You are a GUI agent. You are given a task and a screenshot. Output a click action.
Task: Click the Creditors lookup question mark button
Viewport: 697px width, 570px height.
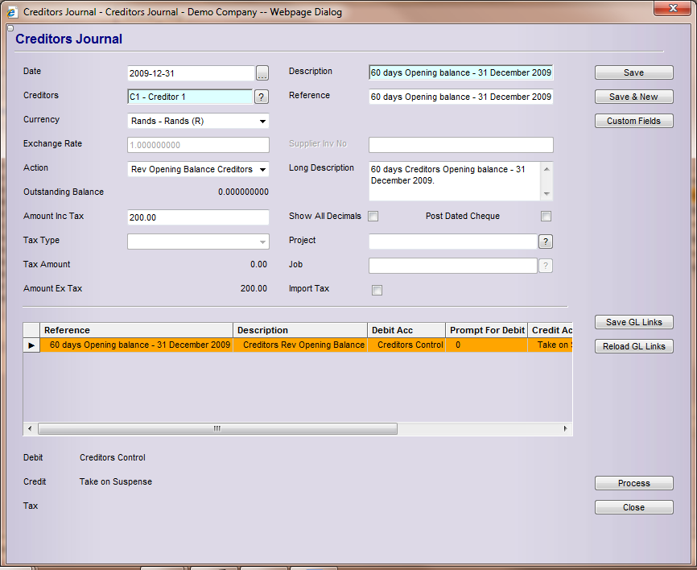262,97
